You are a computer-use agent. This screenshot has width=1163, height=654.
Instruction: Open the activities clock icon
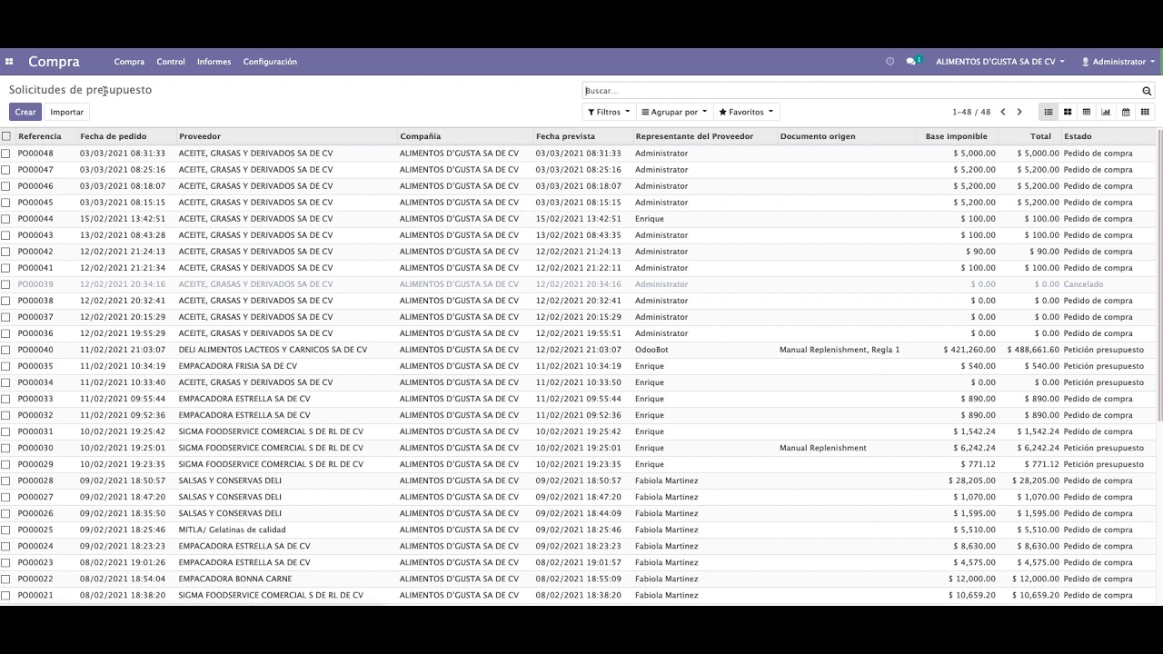point(890,62)
